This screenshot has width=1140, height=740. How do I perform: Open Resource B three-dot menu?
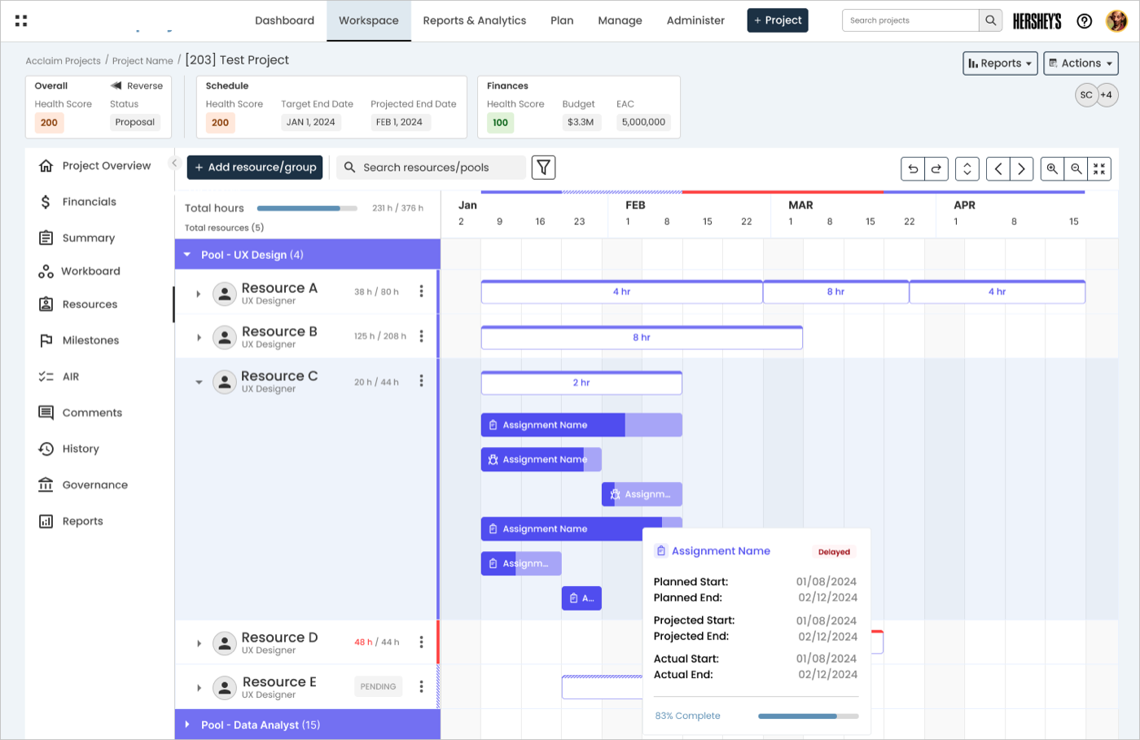coord(421,335)
